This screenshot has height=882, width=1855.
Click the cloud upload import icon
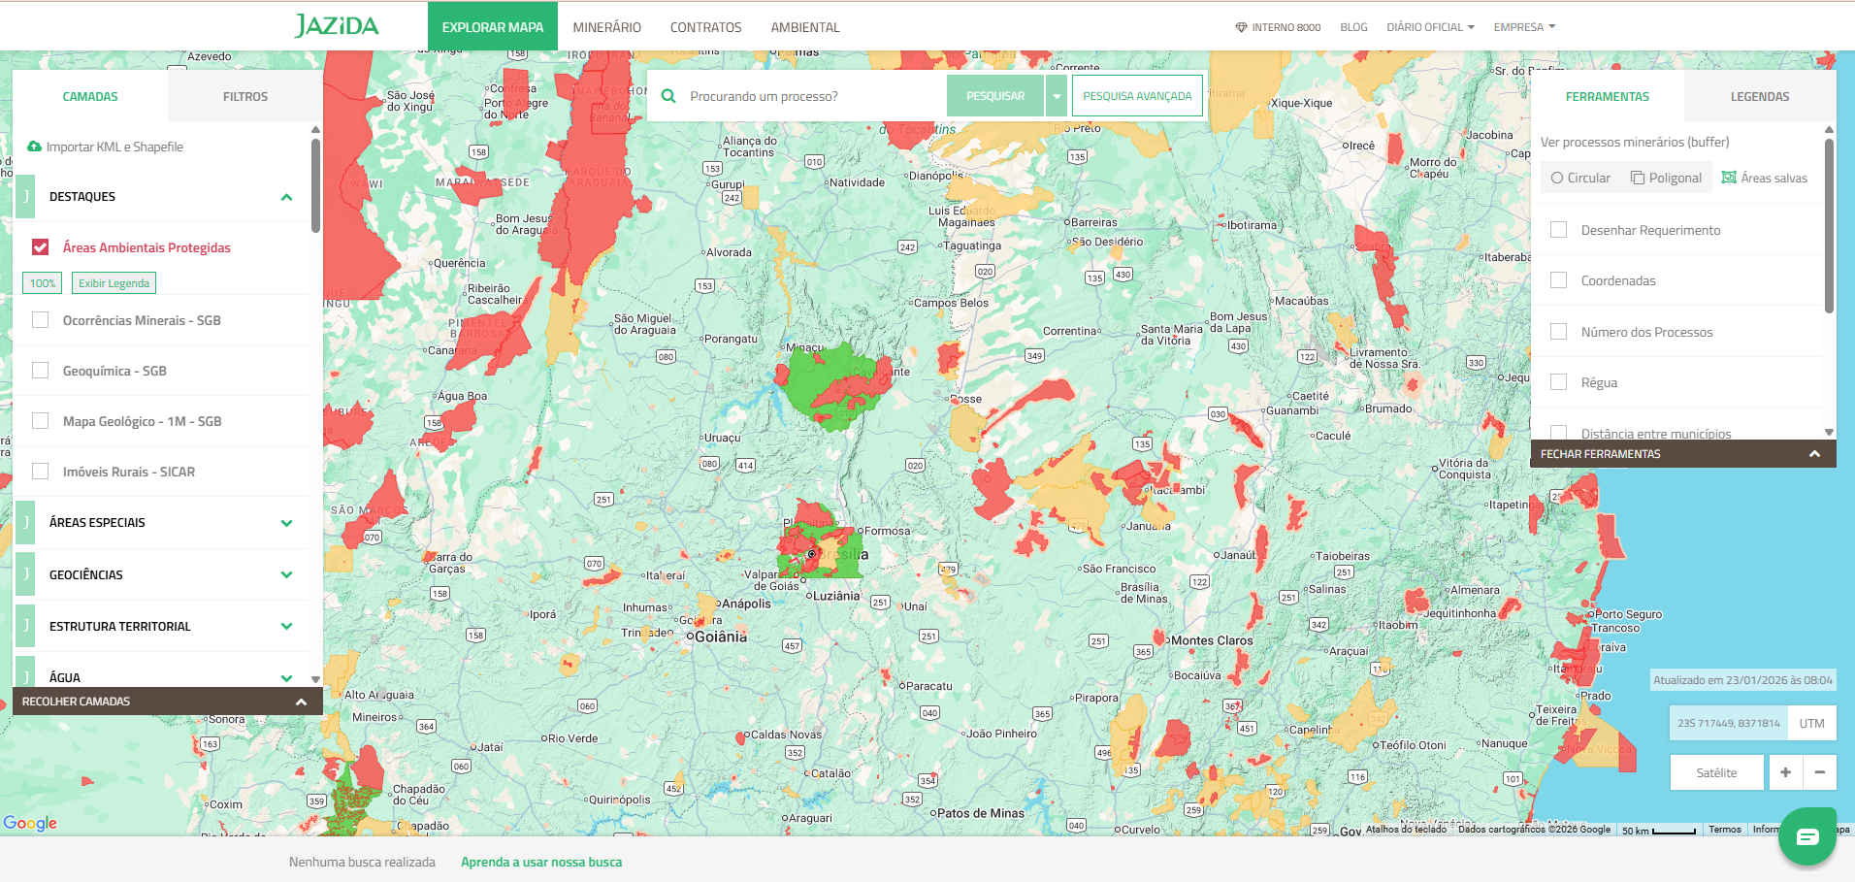[35, 147]
